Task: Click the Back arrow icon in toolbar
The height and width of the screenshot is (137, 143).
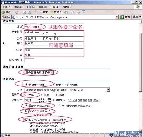Action: click(3, 12)
